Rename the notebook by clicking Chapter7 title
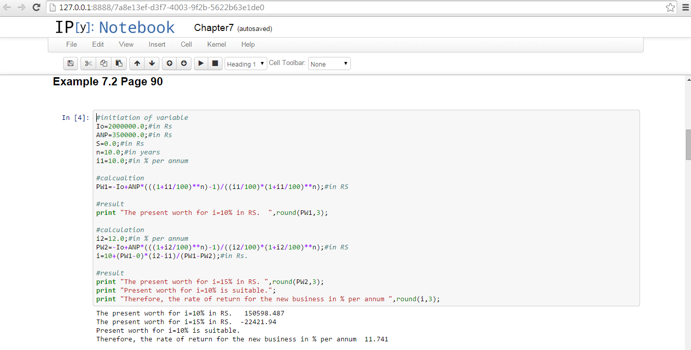The image size is (691, 350). tap(213, 28)
